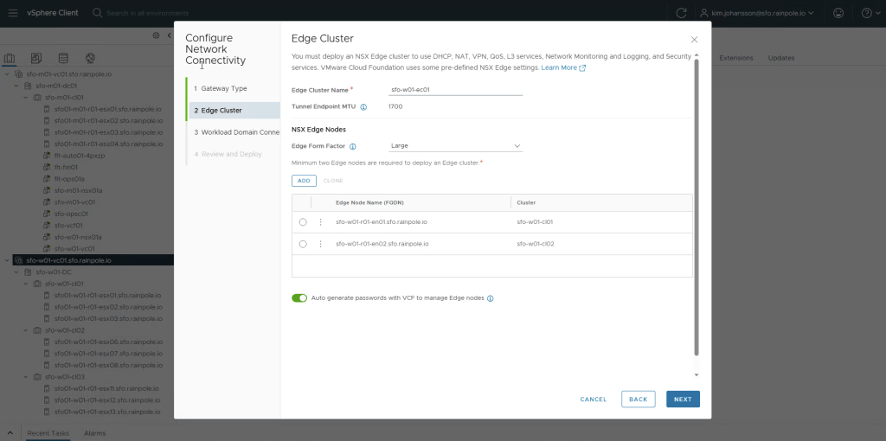886x441 pixels.
Task: Click the refresh icon in top bar
Action: (681, 13)
